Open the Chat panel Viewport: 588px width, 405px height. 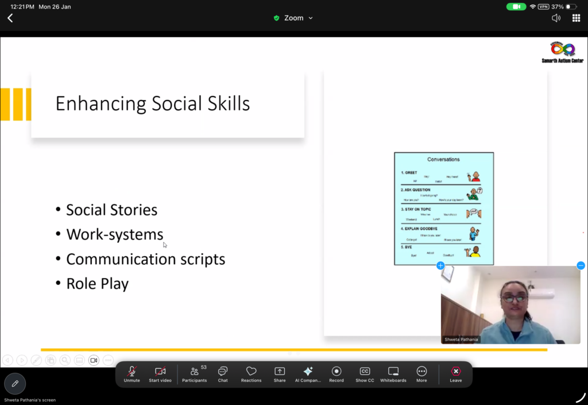tap(223, 373)
